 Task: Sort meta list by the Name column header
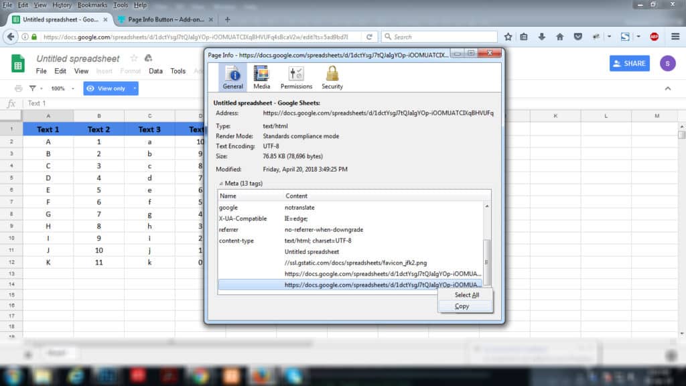[x=251, y=196]
